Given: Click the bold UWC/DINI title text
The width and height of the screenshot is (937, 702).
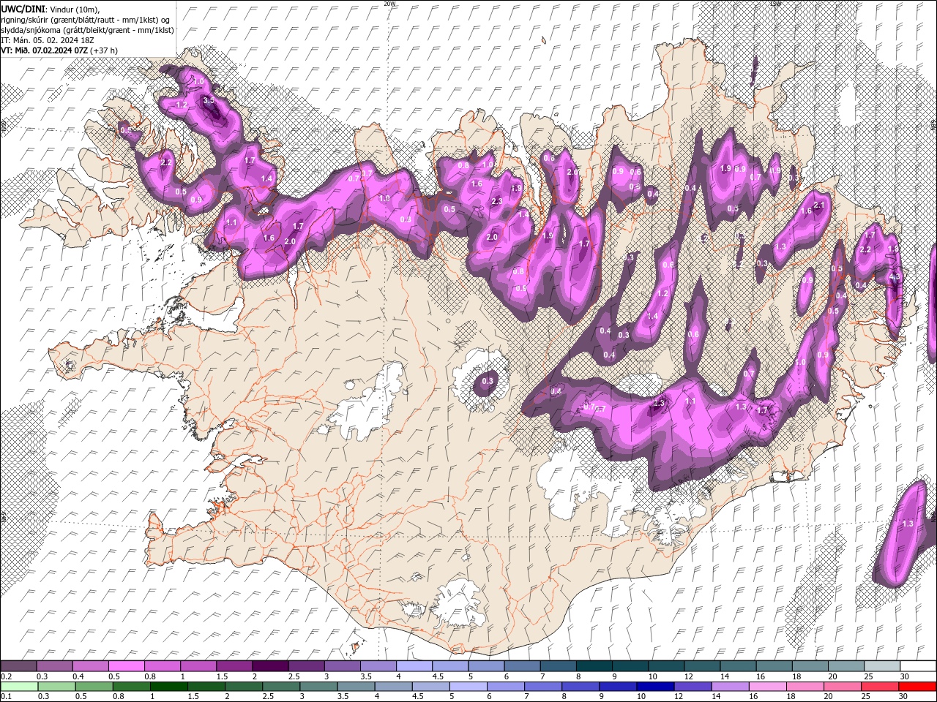Looking at the screenshot, I should pyautogui.click(x=23, y=9).
